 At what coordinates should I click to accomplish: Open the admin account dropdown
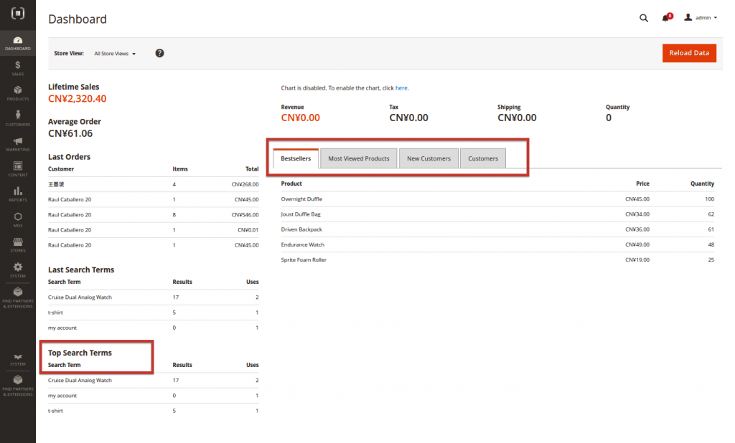pos(701,18)
